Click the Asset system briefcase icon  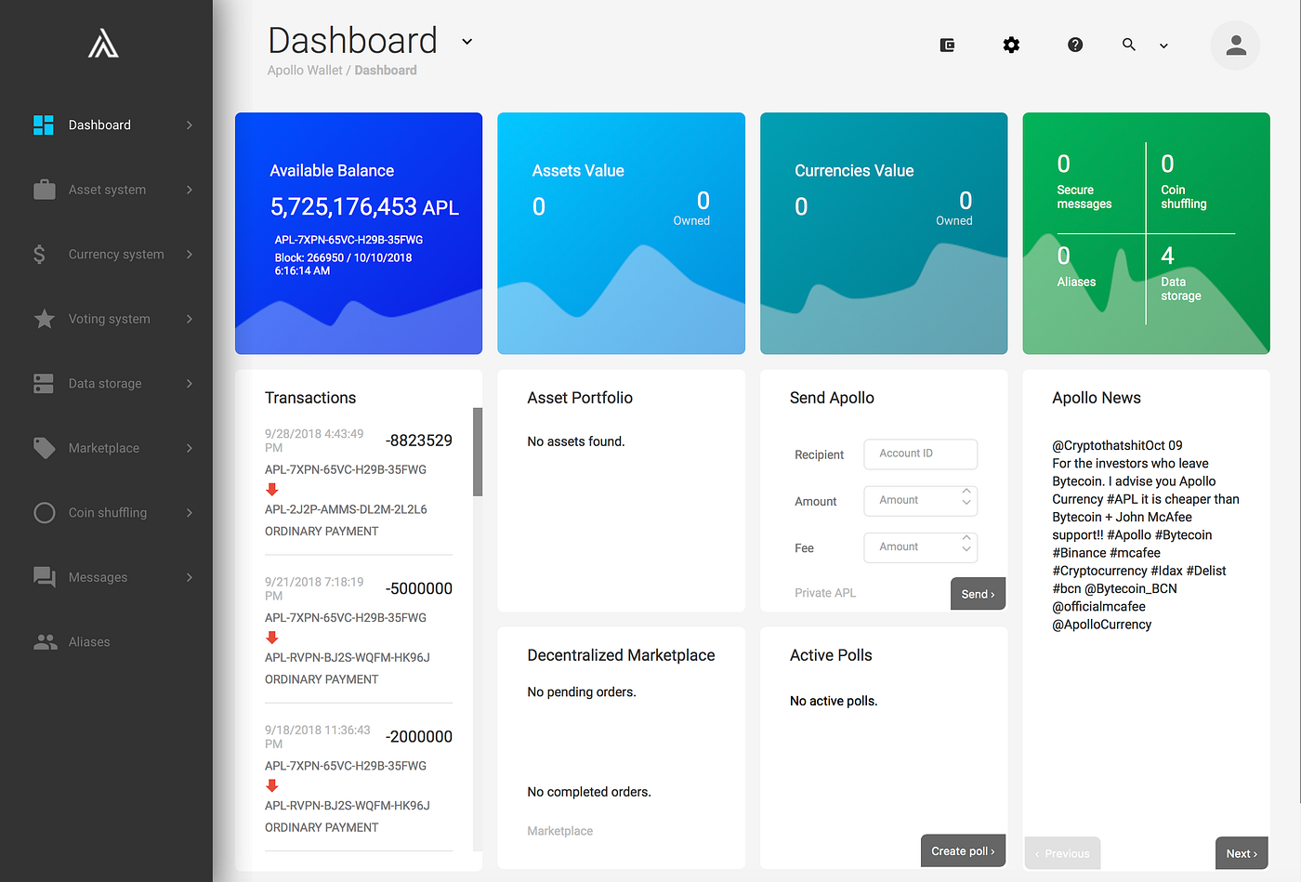44,190
